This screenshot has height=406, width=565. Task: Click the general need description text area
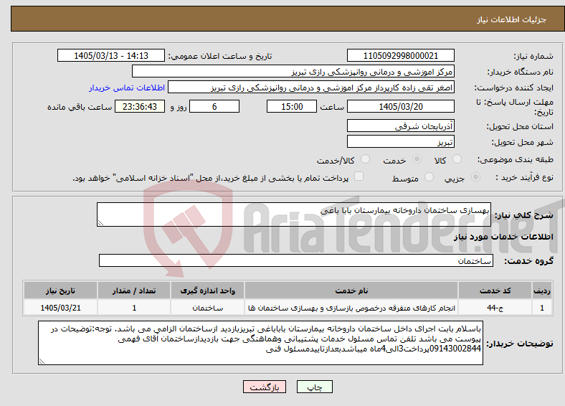pos(294,214)
